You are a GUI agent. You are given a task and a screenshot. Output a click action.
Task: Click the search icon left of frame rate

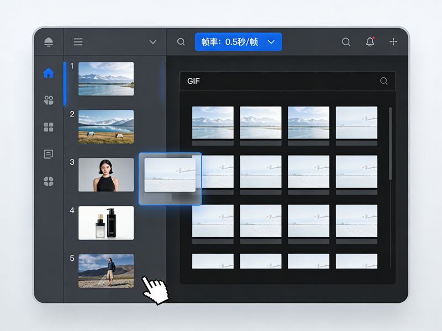[x=181, y=42]
